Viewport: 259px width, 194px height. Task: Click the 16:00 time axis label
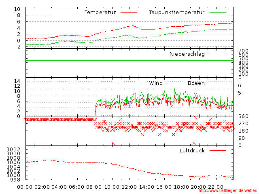point(164,187)
